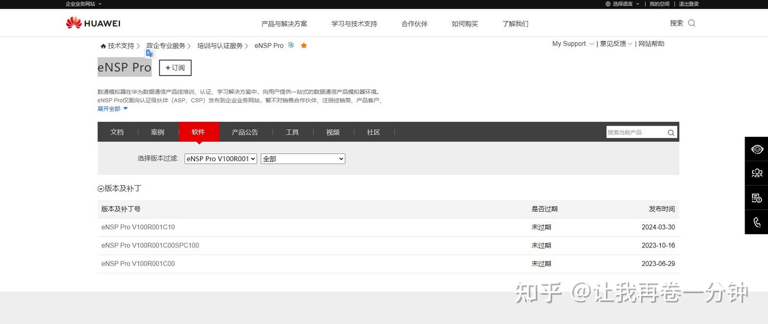Open eNSP Pro V100R001C10 version link
The height and width of the screenshot is (324, 768).
[138, 227]
